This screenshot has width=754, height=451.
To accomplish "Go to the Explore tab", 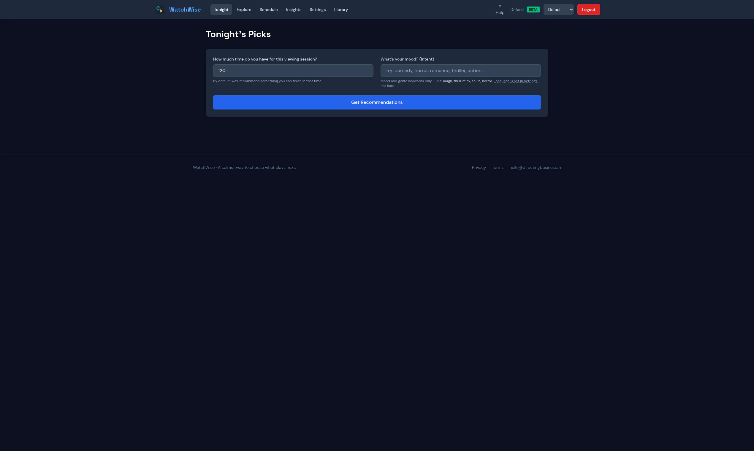I will (x=244, y=9).
